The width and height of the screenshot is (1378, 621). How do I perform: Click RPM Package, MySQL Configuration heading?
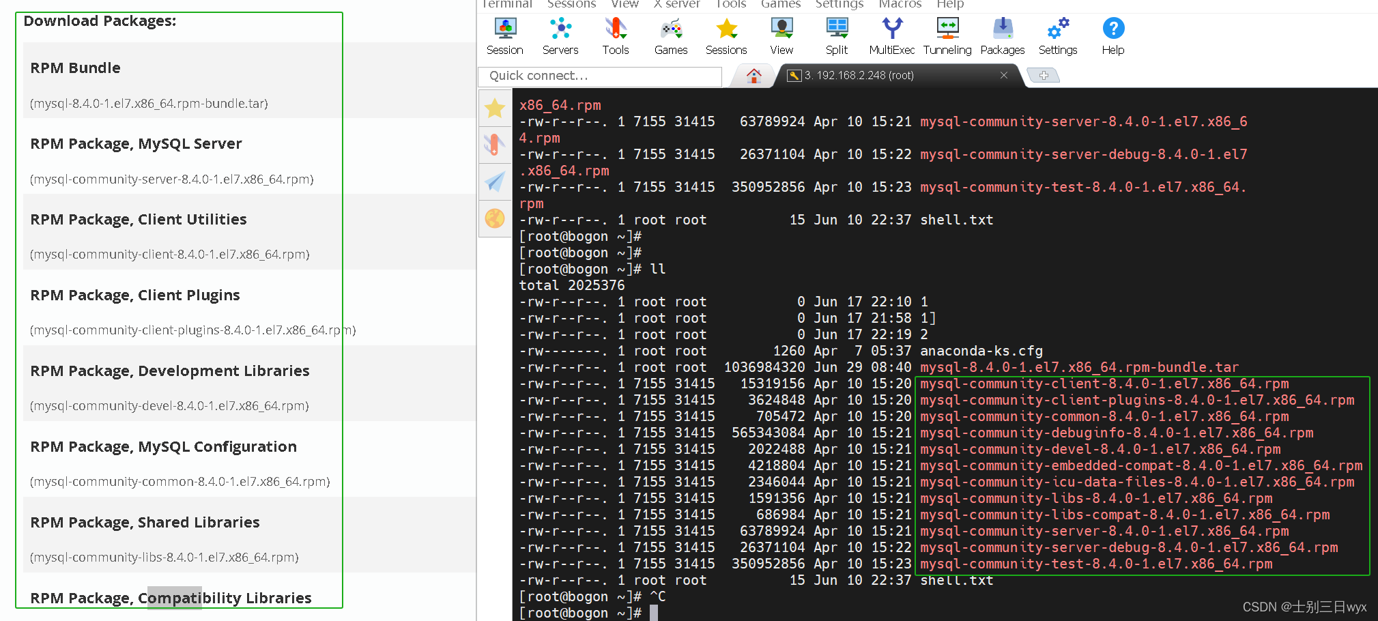164,447
